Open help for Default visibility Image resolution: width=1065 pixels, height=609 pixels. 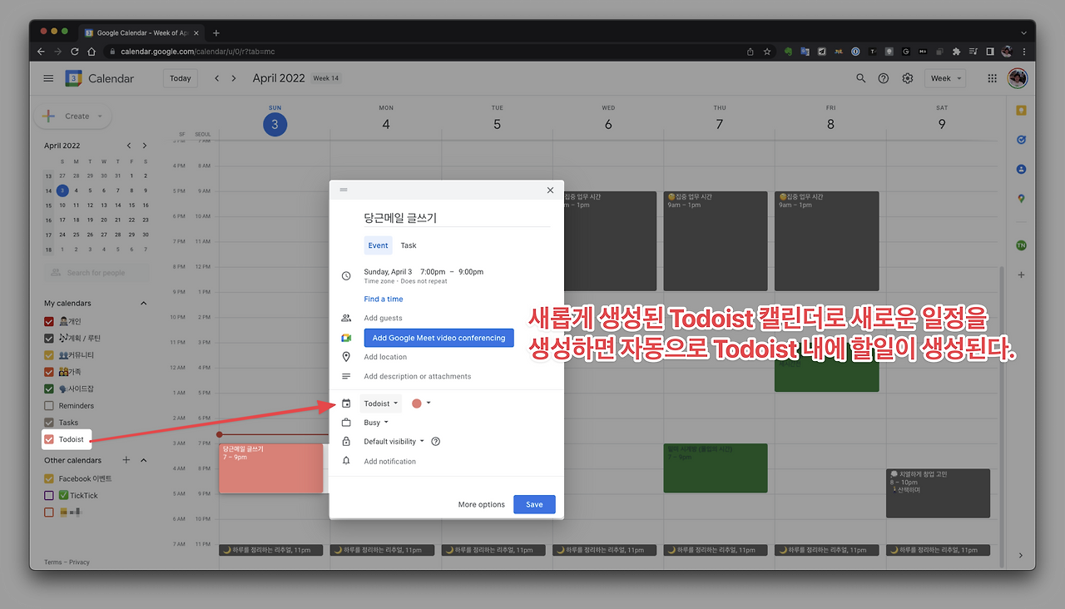[435, 442]
